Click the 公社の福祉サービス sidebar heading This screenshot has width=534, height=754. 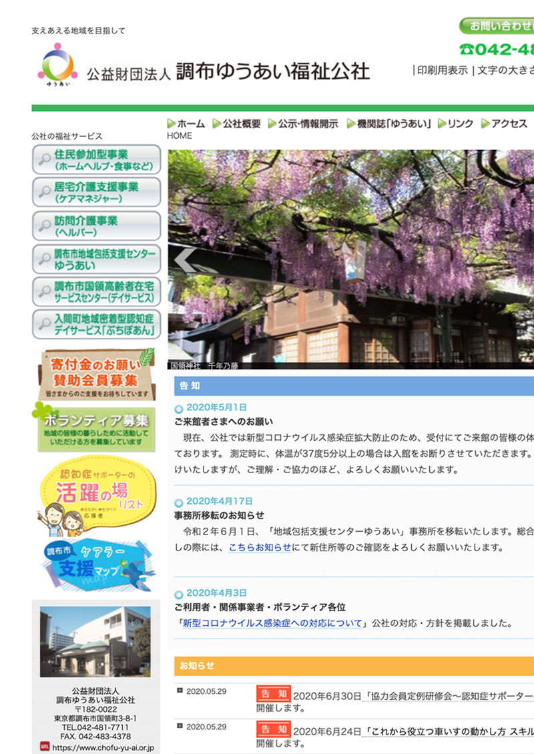point(67,137)
